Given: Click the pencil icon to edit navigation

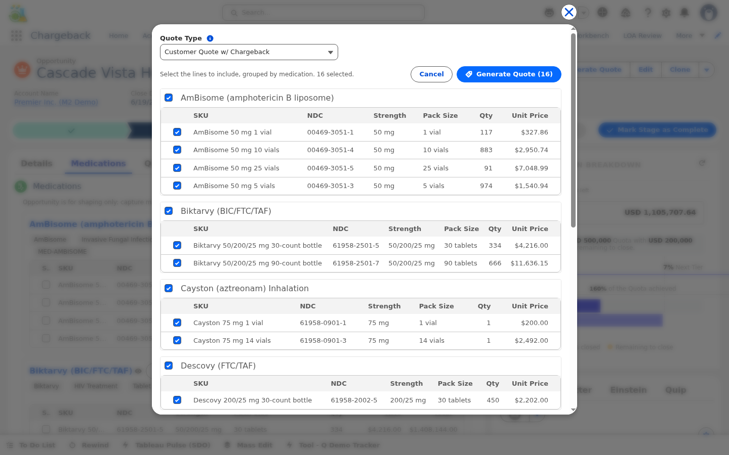Looking at the screenshot, I should [x=717, y=35].
